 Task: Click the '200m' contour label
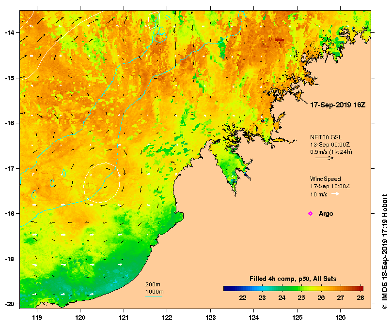click(x=153, y=284)
